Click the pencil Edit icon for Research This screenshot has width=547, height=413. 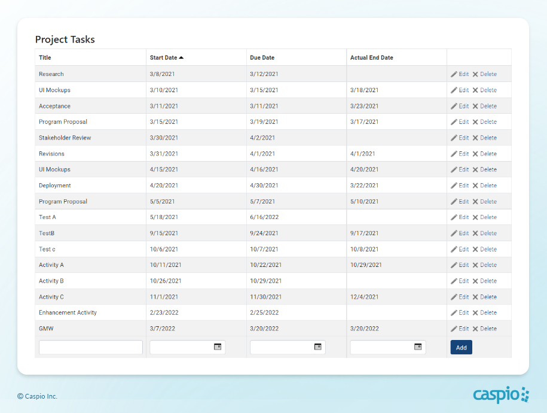click(x=454, y=74)
